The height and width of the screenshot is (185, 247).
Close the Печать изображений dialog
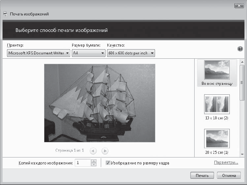click(x=239, y=6)
